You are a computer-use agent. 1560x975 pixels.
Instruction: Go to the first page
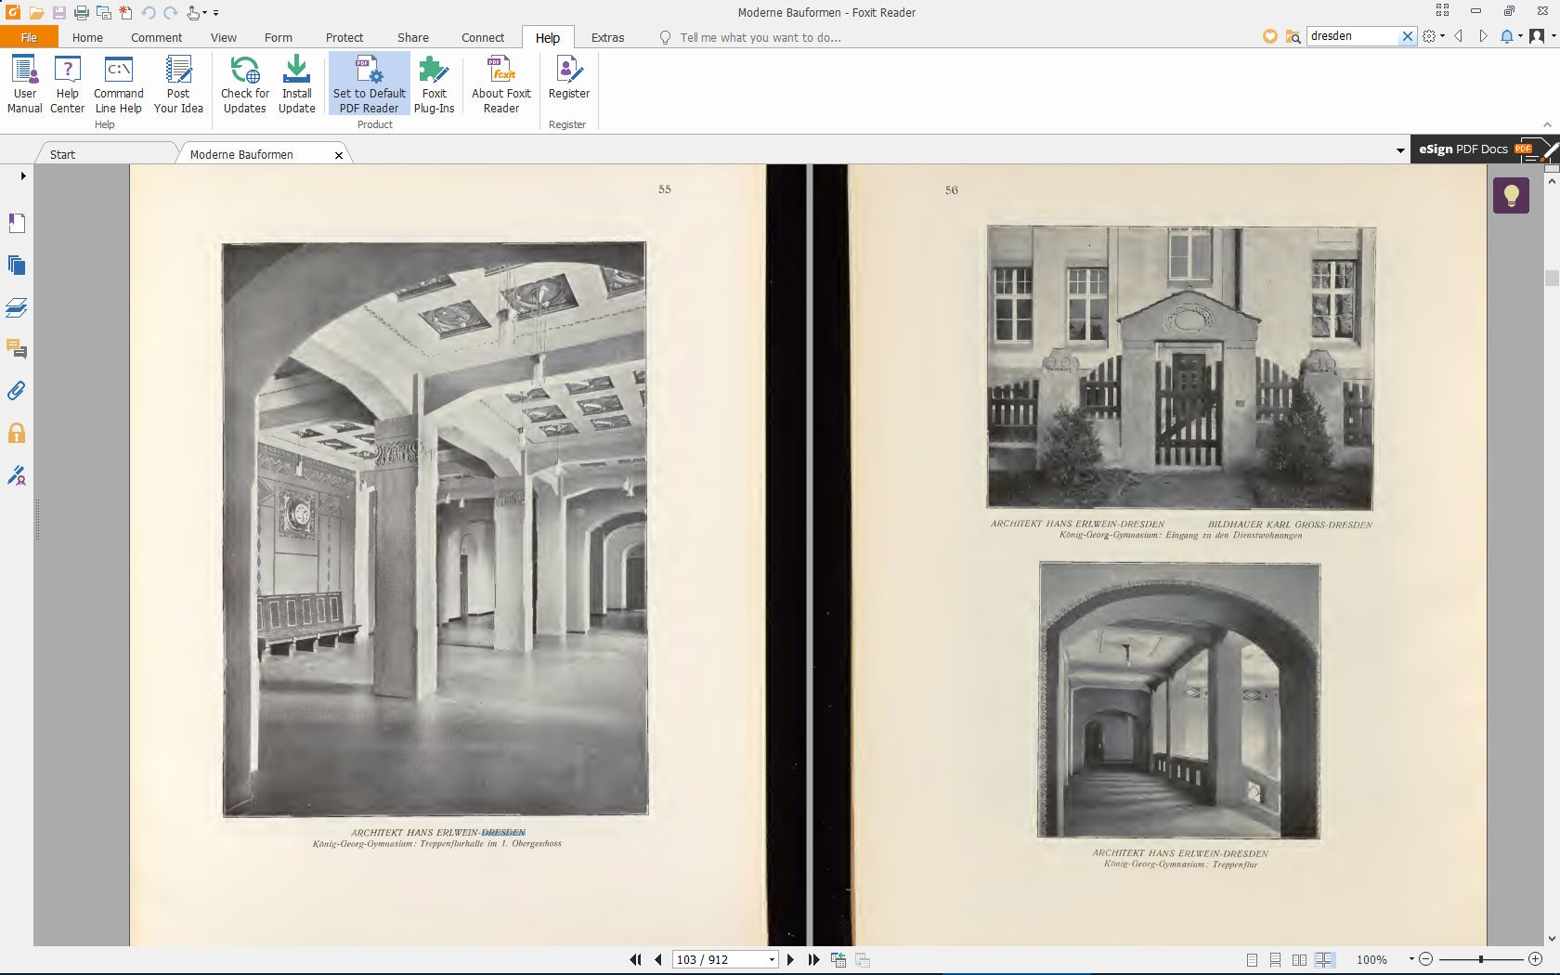635,959
